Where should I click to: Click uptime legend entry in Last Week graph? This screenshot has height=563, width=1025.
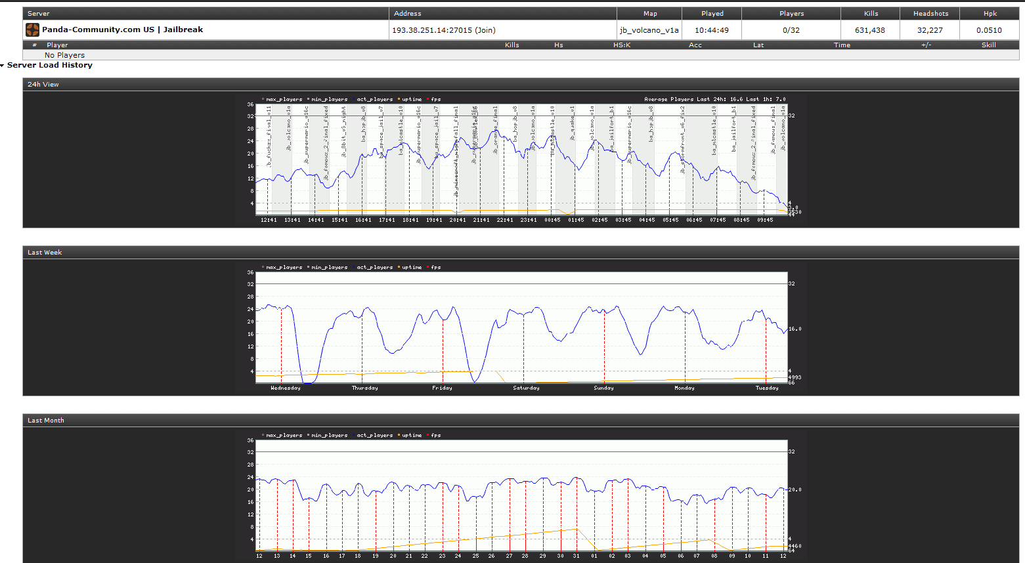point(411,268)
